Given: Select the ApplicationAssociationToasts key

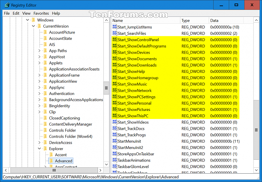Looking at the screenshot, I should 74,69.
